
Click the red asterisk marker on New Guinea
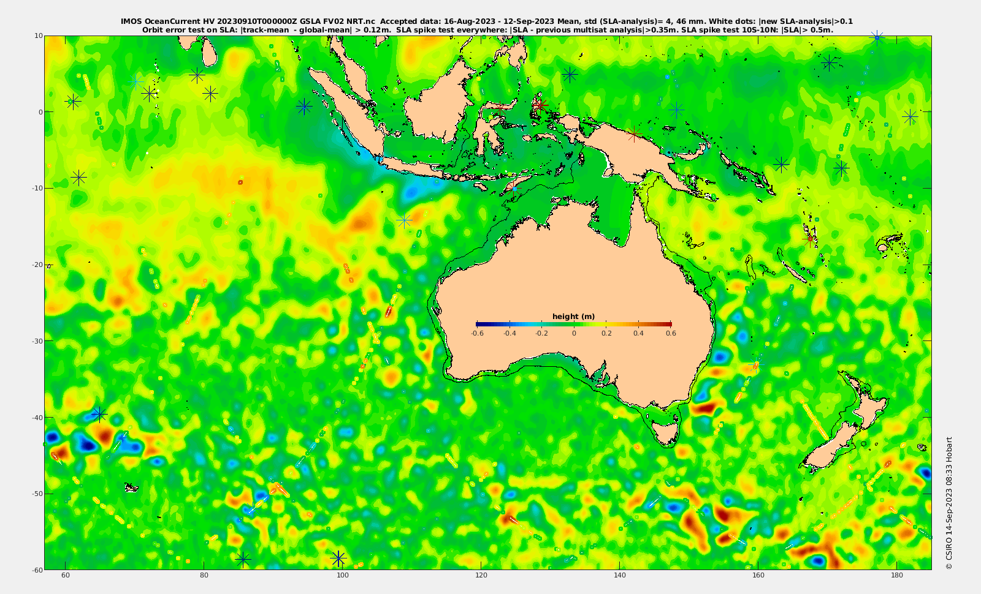click(x=635, y=133)
